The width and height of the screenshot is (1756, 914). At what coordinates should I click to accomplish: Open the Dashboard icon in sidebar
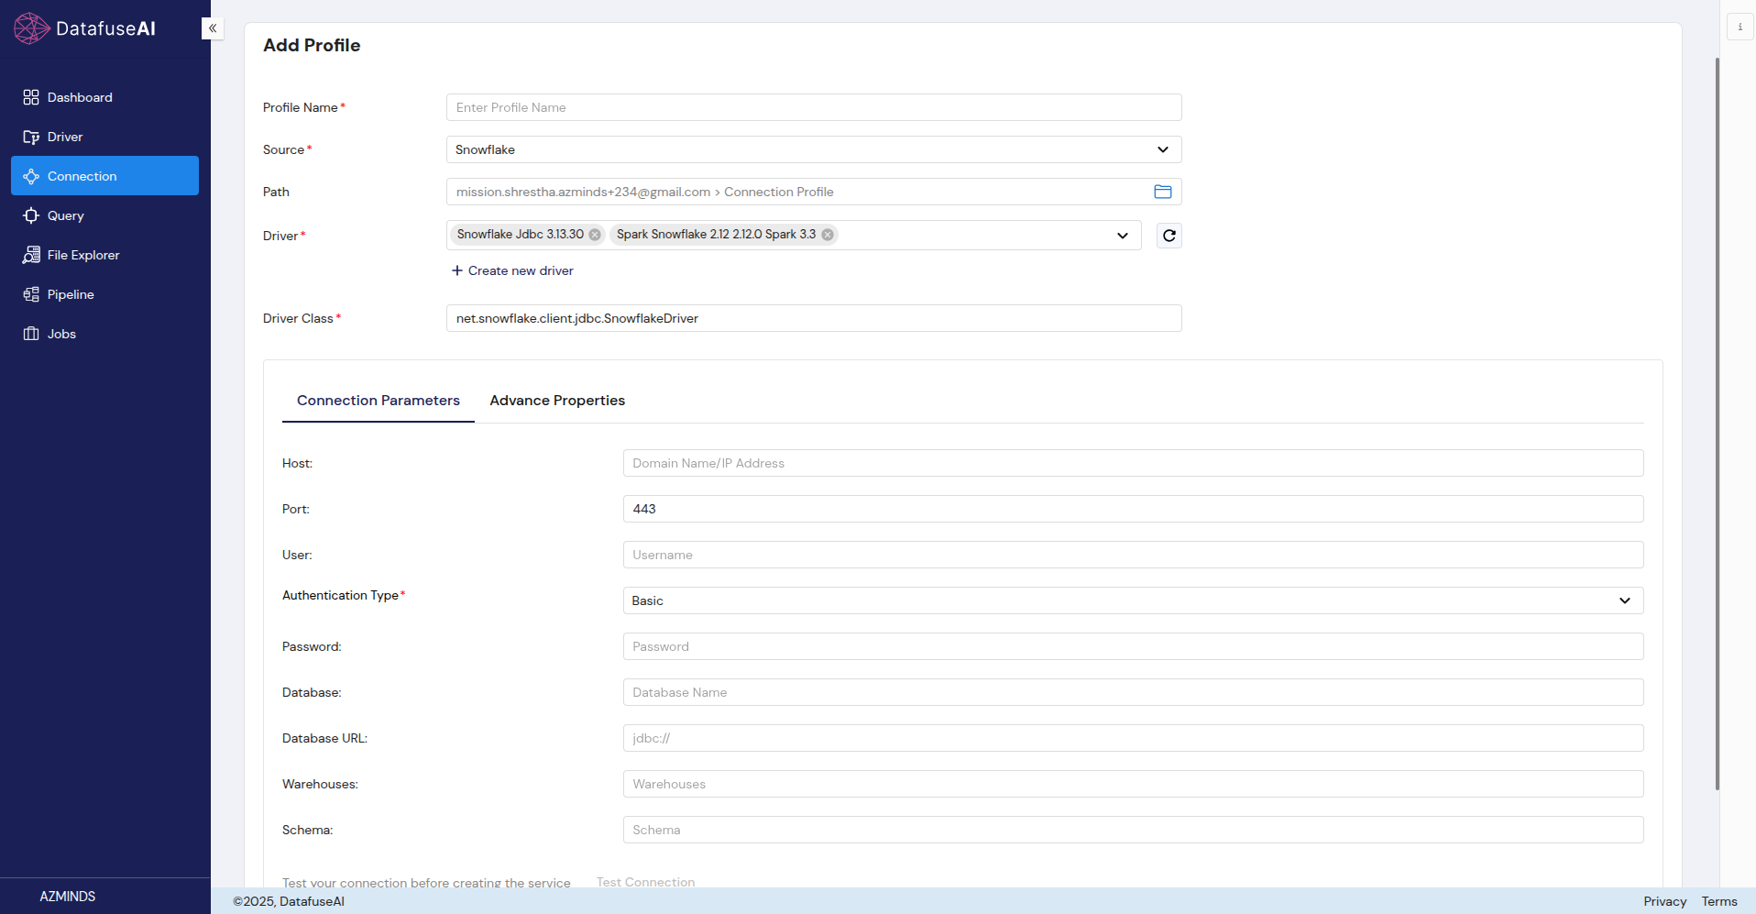(x=31, y=97)
